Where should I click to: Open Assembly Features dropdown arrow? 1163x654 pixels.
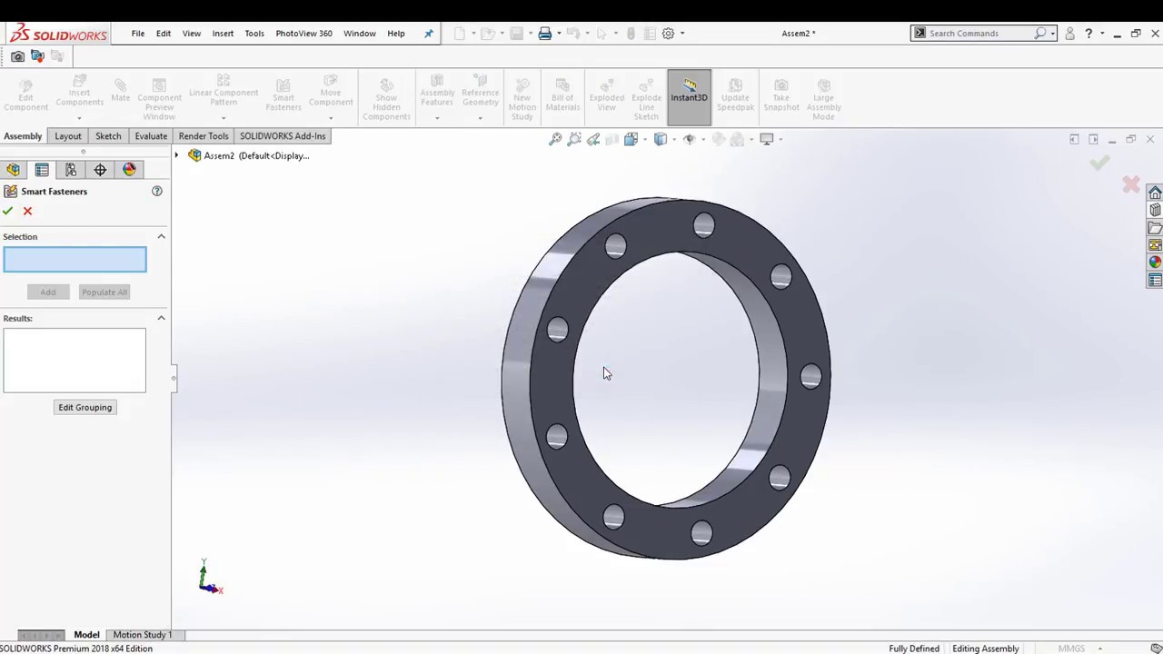(437, 118)
